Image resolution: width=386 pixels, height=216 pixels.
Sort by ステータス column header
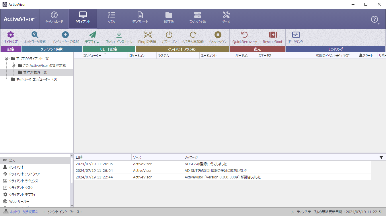(285, 56)
